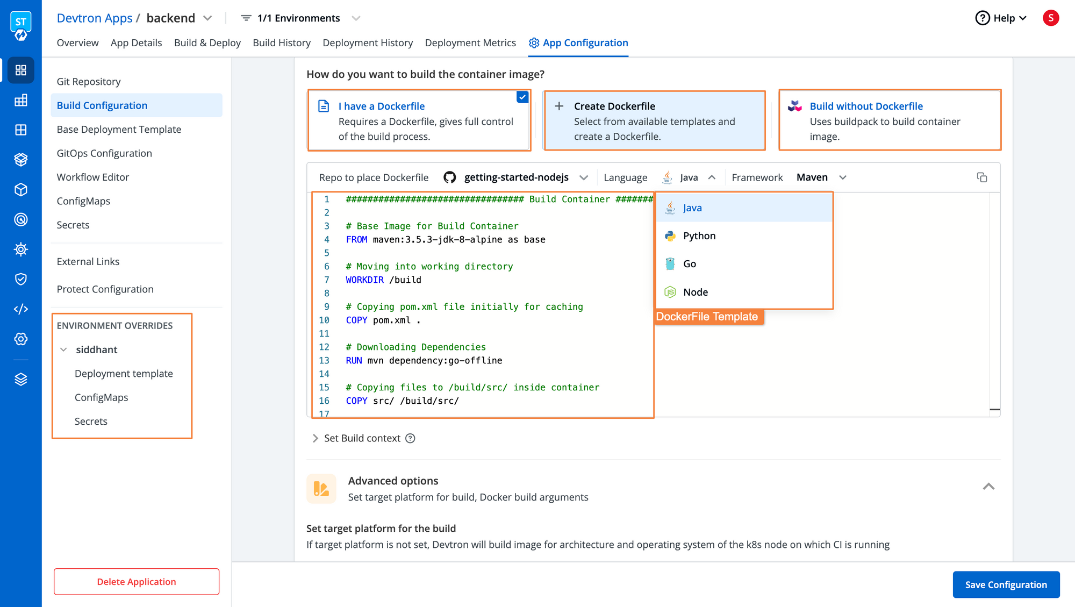1075x607 pixels.
Task: Click the Go gopher icon in language list
Action: pyautogui.click(x=670, y=264)
